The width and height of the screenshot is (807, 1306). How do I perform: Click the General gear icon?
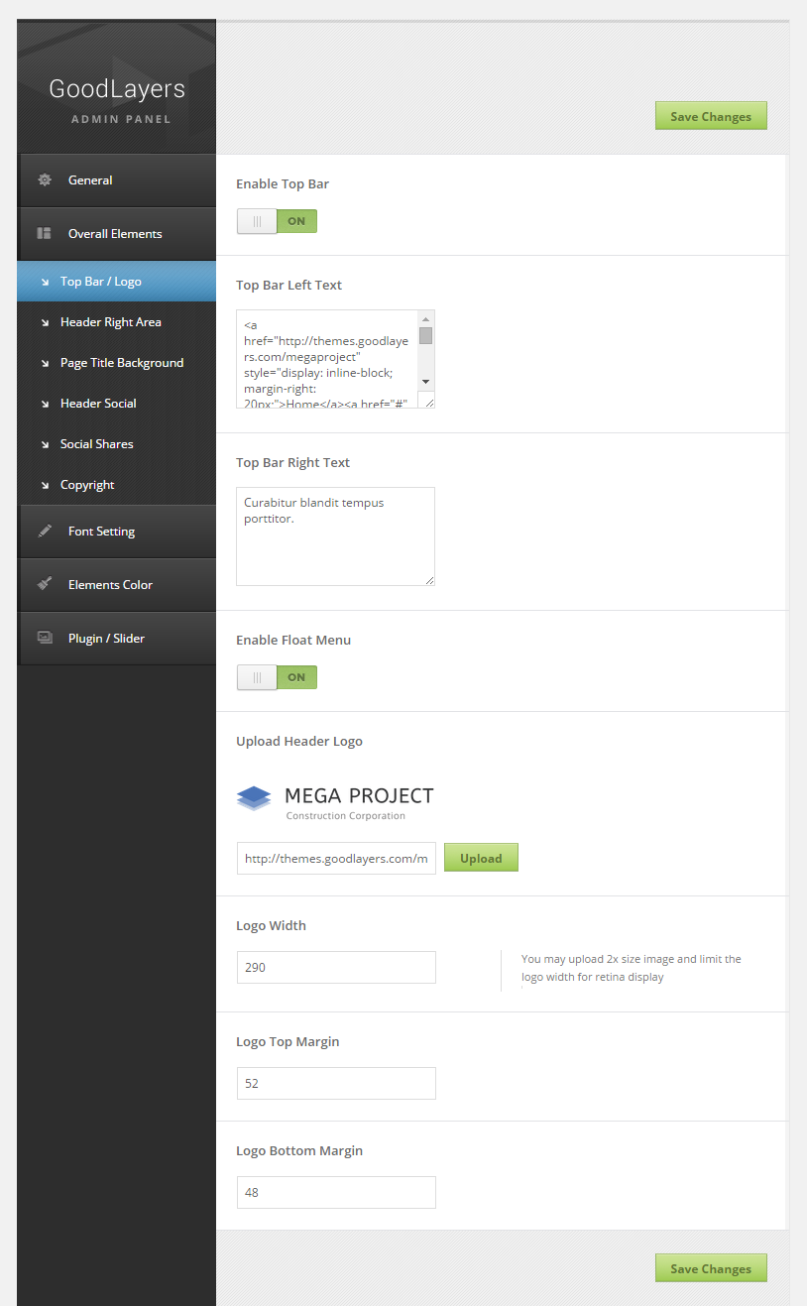(x=45, y=180)
